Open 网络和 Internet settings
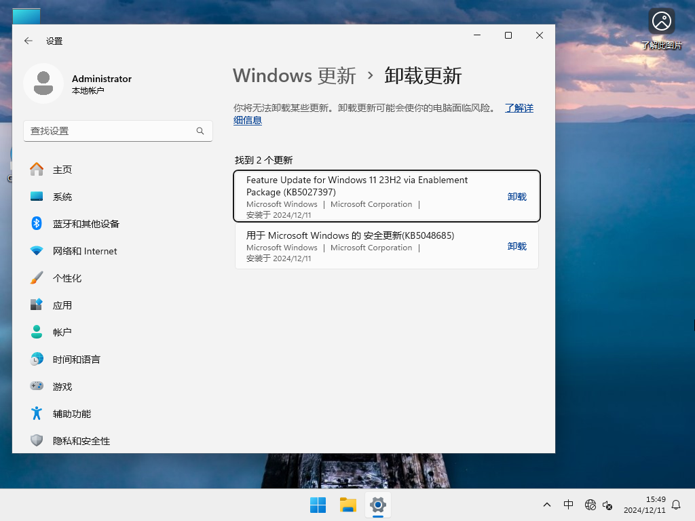 tap(84, 250)
